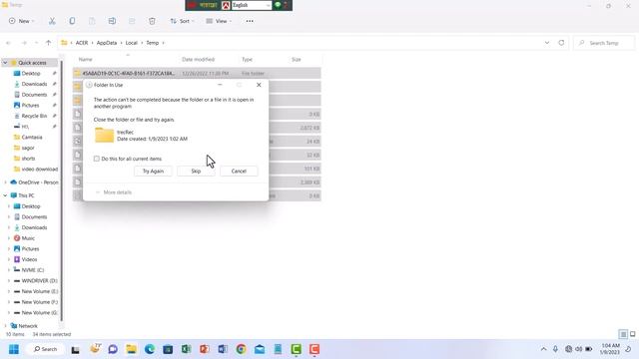Viewport: 639px width, 359px height.
Task: Click AppData in the address breadcrumb
Action: point(107,43)
